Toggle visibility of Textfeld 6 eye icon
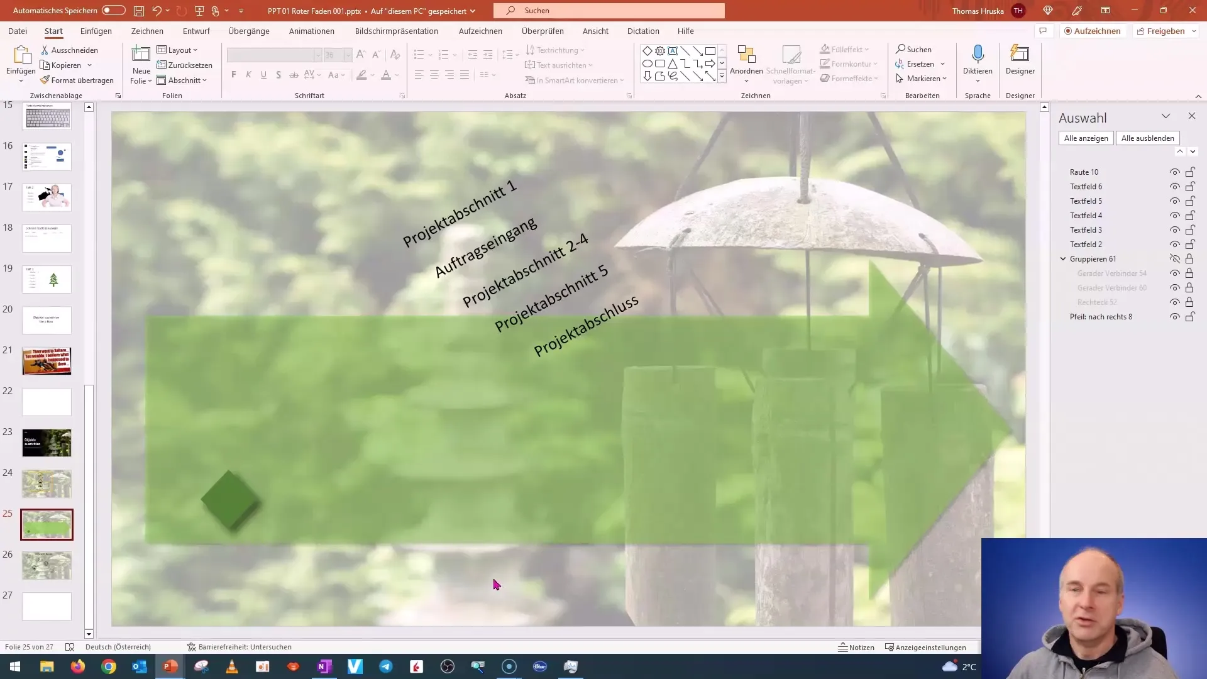 (x=1176, y=187)
